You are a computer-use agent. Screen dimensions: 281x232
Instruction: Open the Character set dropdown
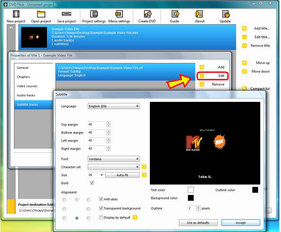[x=114, y=167]
